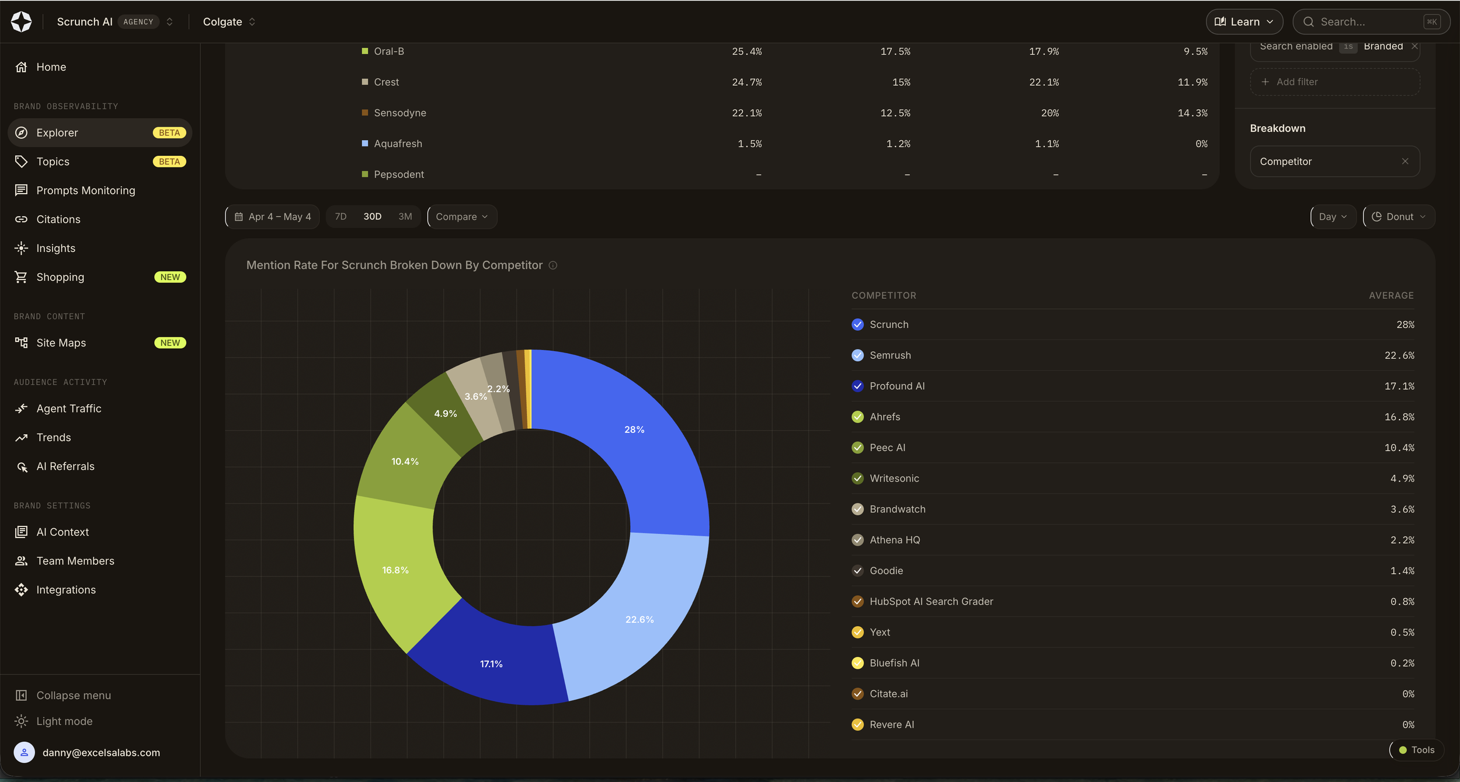1460x782 pixels.
Task: Click the Sensodyne table row
Action: click(x=784, y=113)
